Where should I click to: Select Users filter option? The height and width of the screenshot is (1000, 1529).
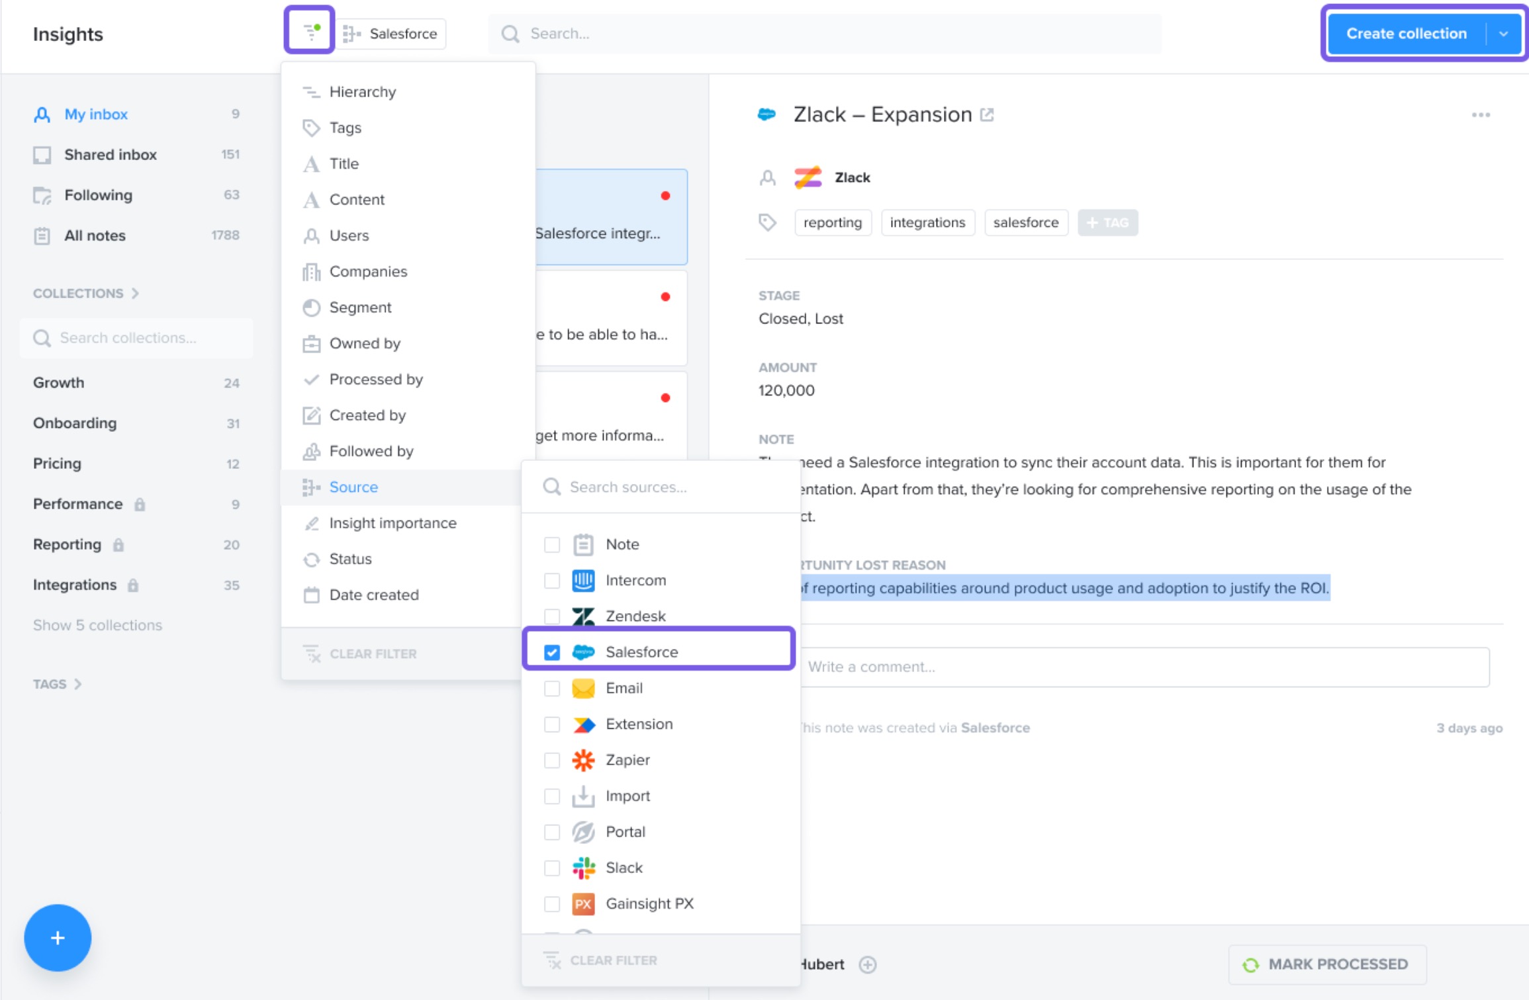point(408,235)
